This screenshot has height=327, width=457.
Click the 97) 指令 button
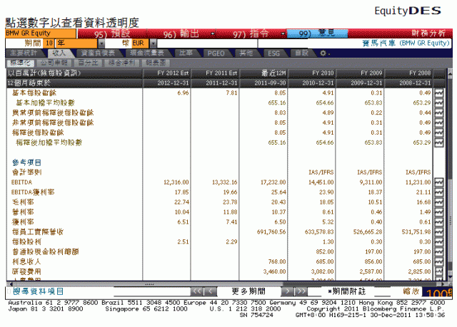tap(251, 33)
